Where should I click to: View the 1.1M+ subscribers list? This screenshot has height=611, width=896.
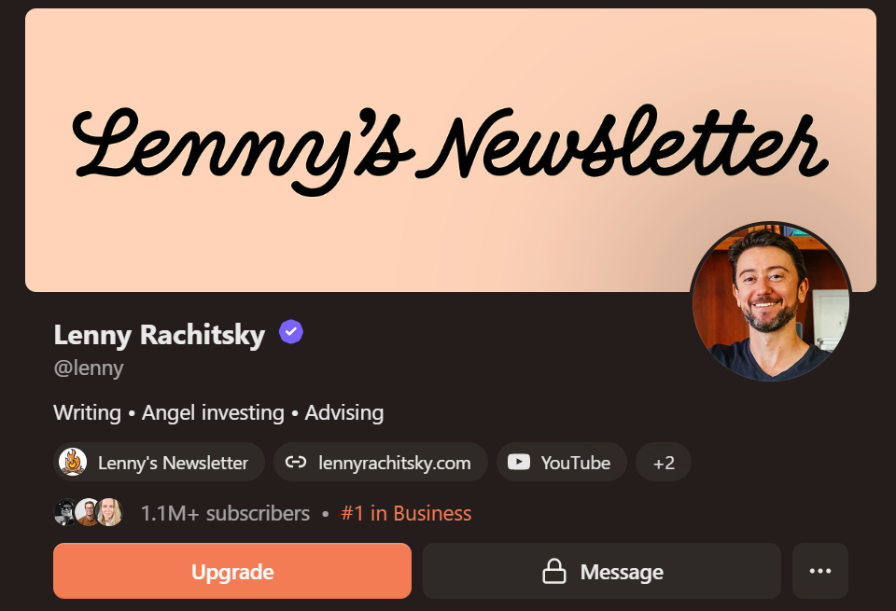[225, 513]
